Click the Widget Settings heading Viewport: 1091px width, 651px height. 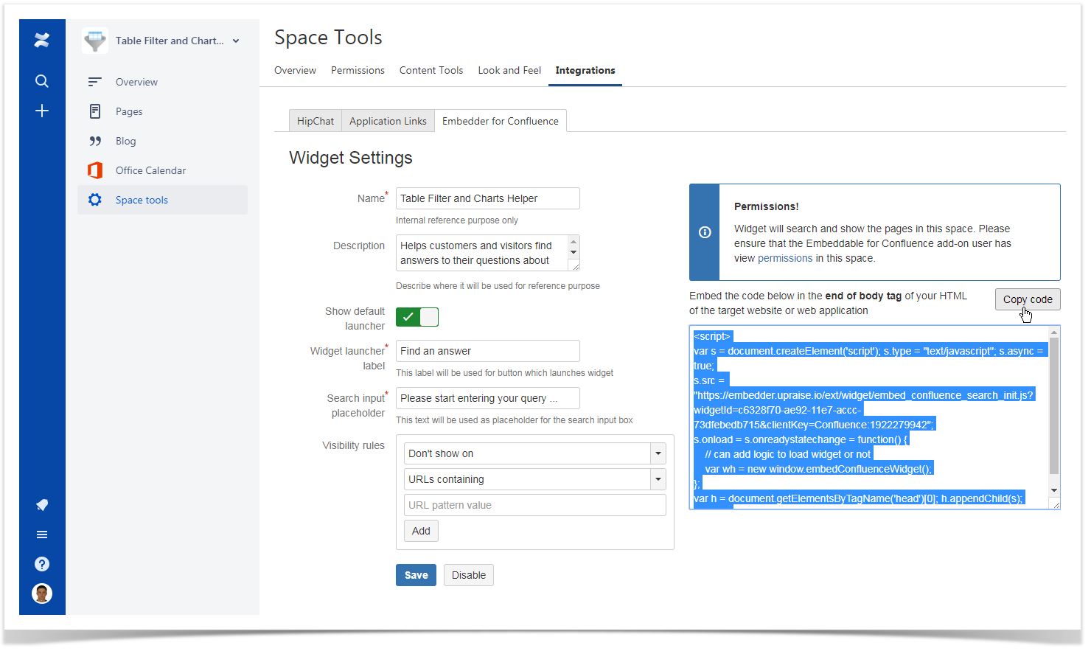(x=351, y=158)
